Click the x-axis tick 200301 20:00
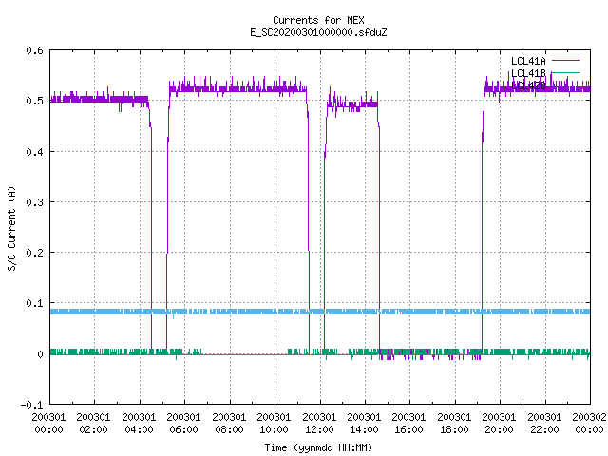The width and height of the screenshot is (608, 456). point(499,424)
